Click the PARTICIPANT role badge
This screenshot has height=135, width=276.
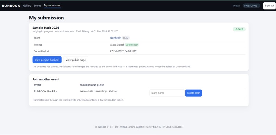click(251, 6)
